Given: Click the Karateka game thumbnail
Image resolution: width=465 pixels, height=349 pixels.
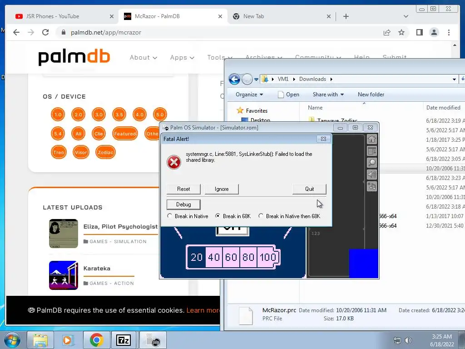Looking at the screenshot, I should [64, 275].
